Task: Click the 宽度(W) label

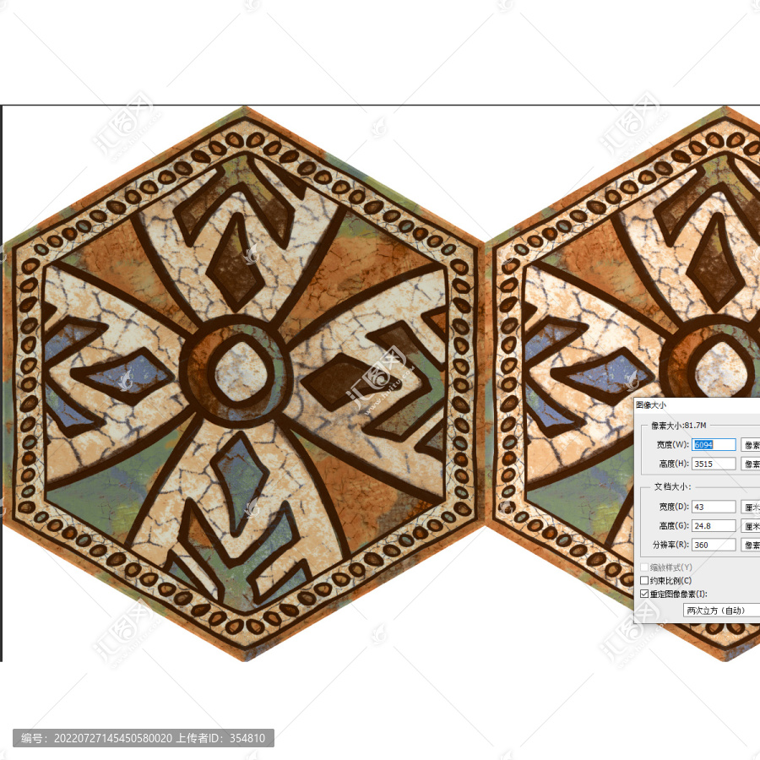Action: [x=672, y=444]
